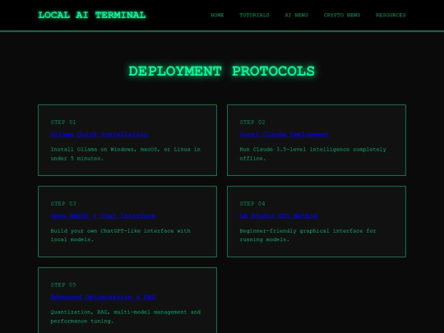The width and height of the screenshot is (444, 333).
Task: Open the LM Studio GUI Method link
Action: point(279,215)
